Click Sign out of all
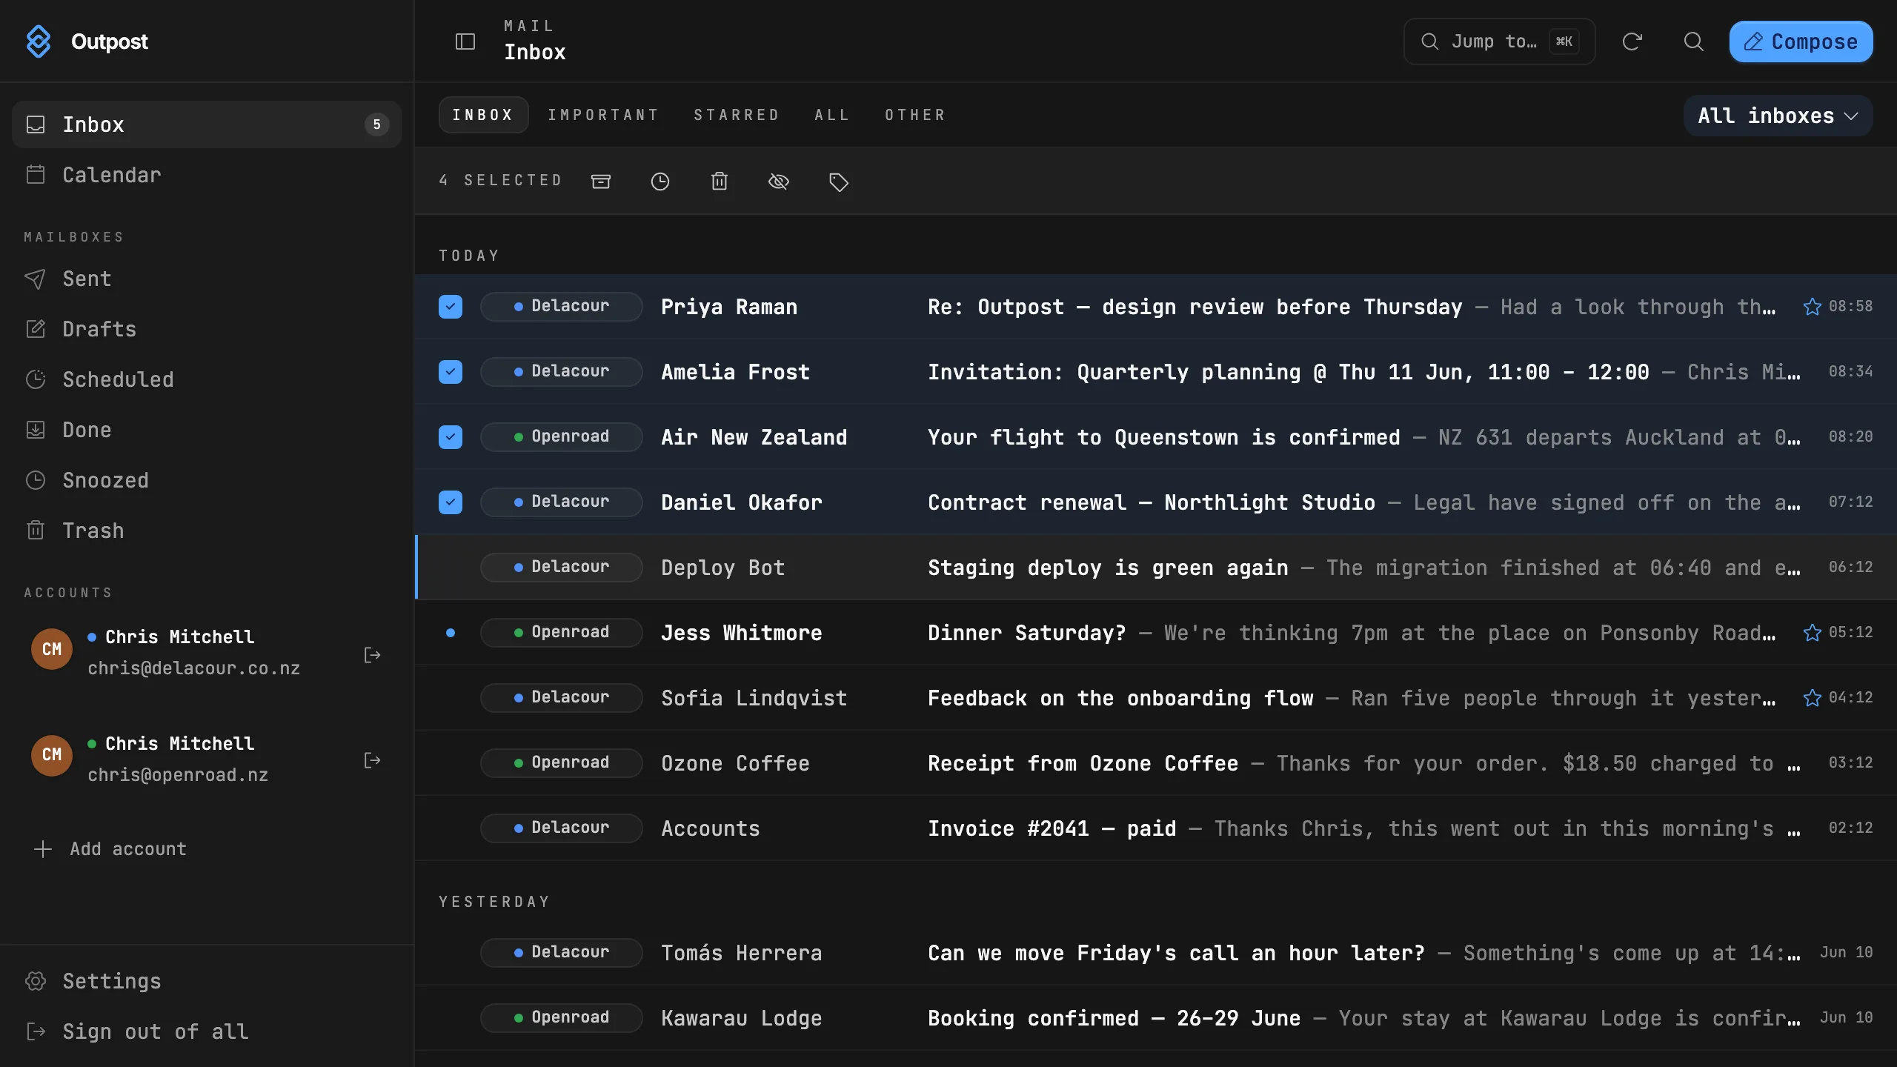Screen dimensions: 1897x1067 coord(207,1031)
